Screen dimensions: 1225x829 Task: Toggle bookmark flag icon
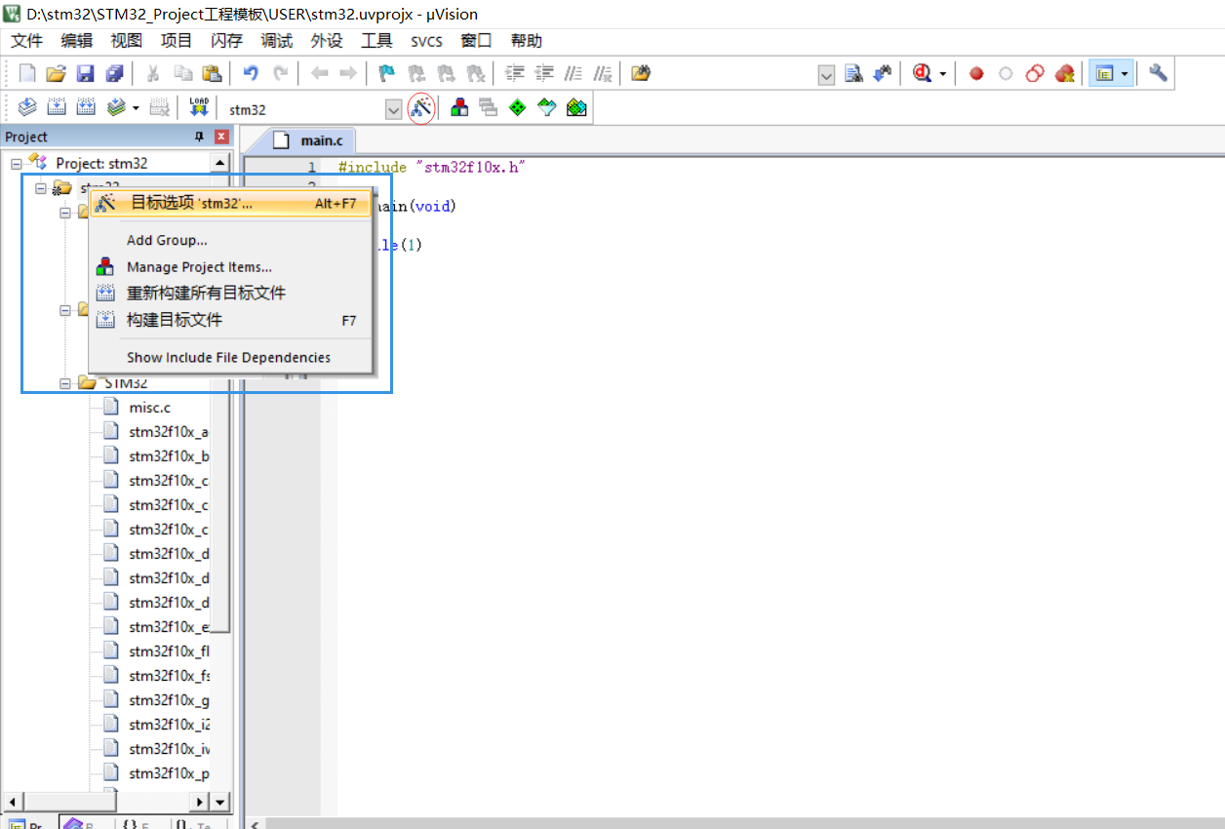point(386,73)
